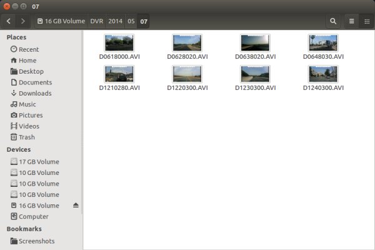Open Recent in Places sidebar

pos(29,49)
